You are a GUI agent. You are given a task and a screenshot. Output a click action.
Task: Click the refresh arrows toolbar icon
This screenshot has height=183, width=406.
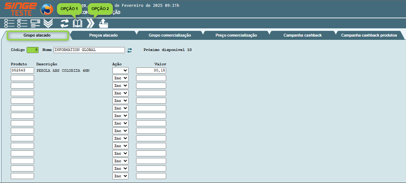64,24
